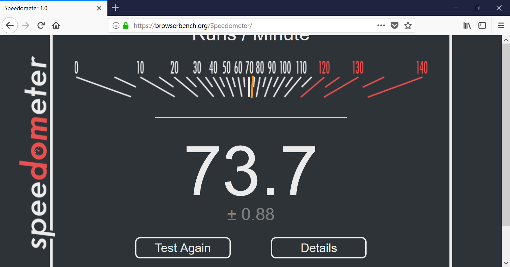Open the Details results view
The image size is (510, 267).
coord(319,248)
